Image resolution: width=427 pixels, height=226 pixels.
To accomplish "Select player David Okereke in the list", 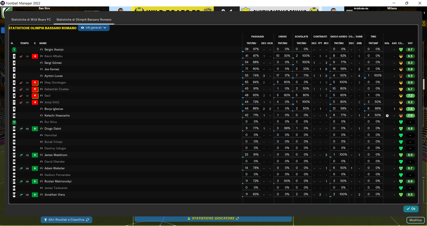I will [54, 162].
